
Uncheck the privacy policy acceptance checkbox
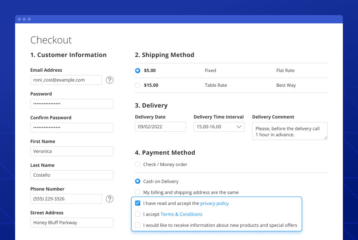[138, 203]
